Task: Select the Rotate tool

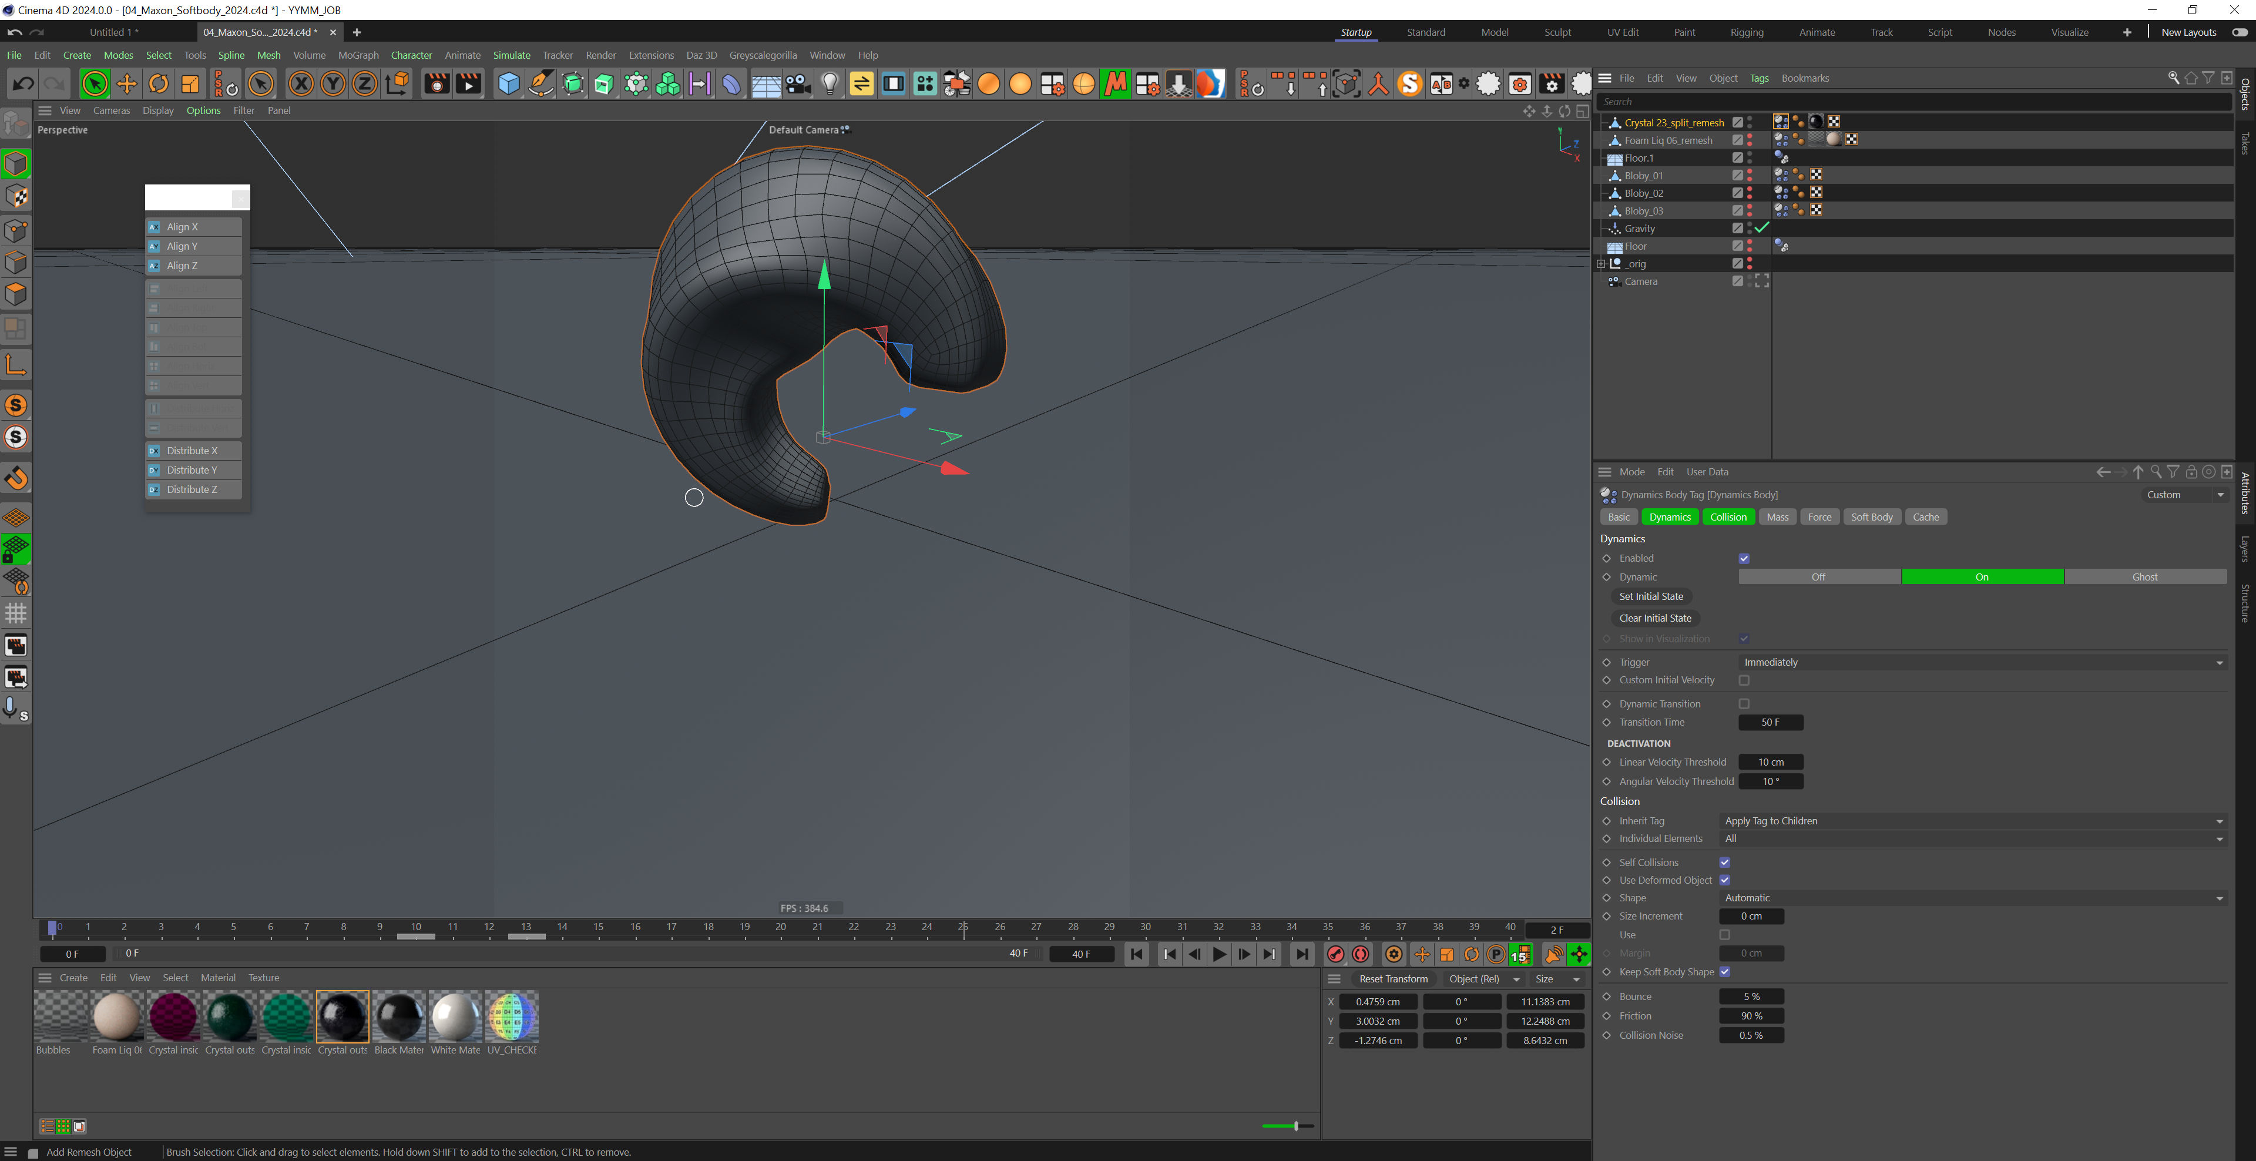Action: 159,84
